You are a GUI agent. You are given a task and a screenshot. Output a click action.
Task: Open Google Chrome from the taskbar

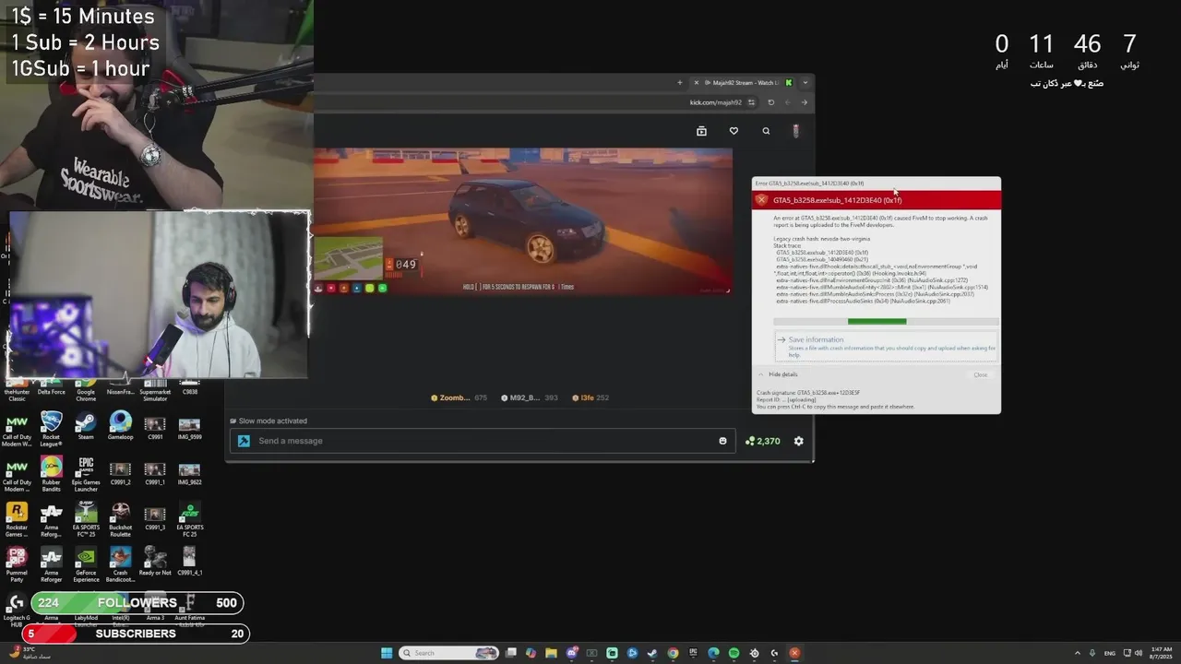673,653
